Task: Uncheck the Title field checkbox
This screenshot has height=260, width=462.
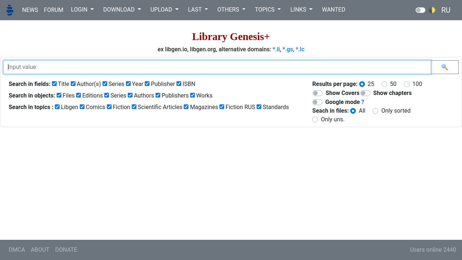Action: 54,84
